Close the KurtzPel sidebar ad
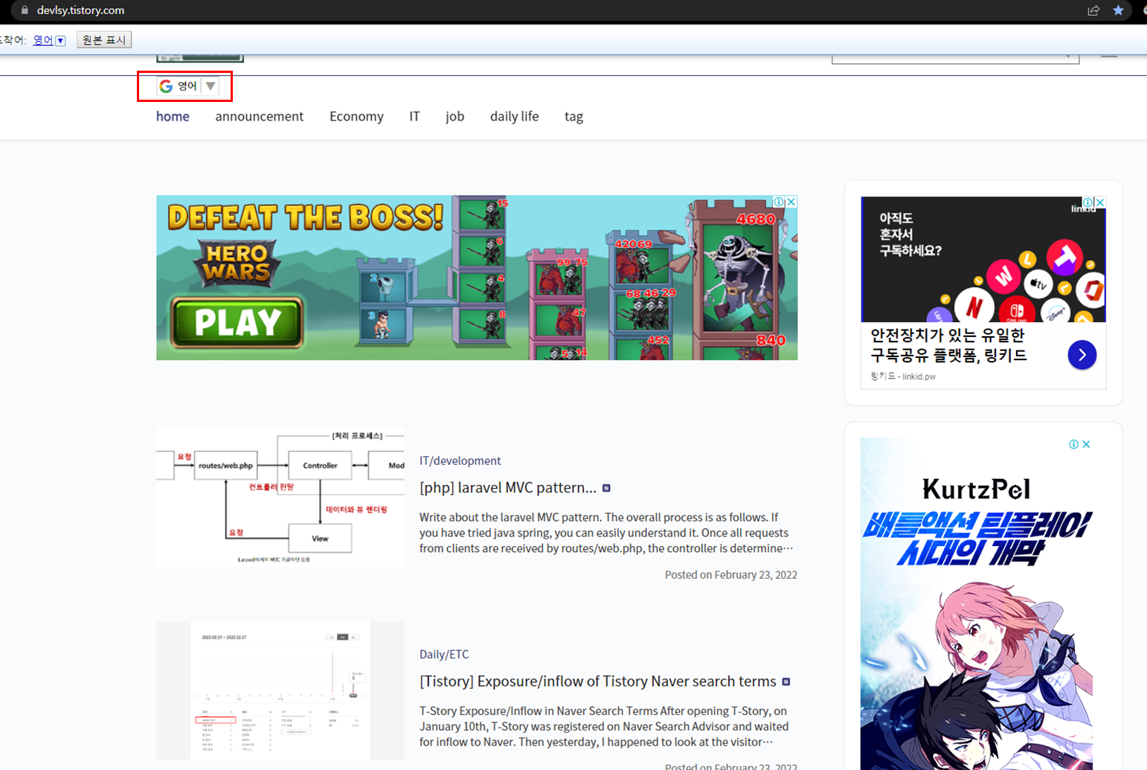The width and height of the screenshot is (1147, 770). pos(1086,444)
